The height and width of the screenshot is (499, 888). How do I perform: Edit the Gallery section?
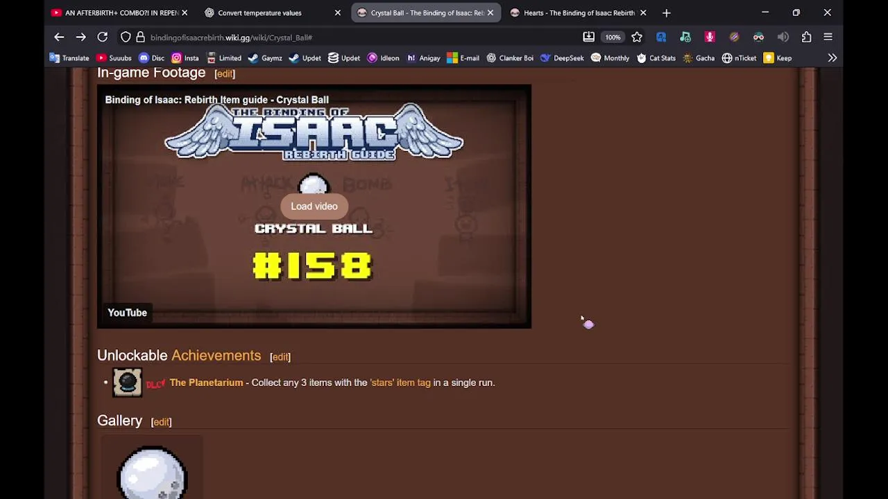(161, 422)
